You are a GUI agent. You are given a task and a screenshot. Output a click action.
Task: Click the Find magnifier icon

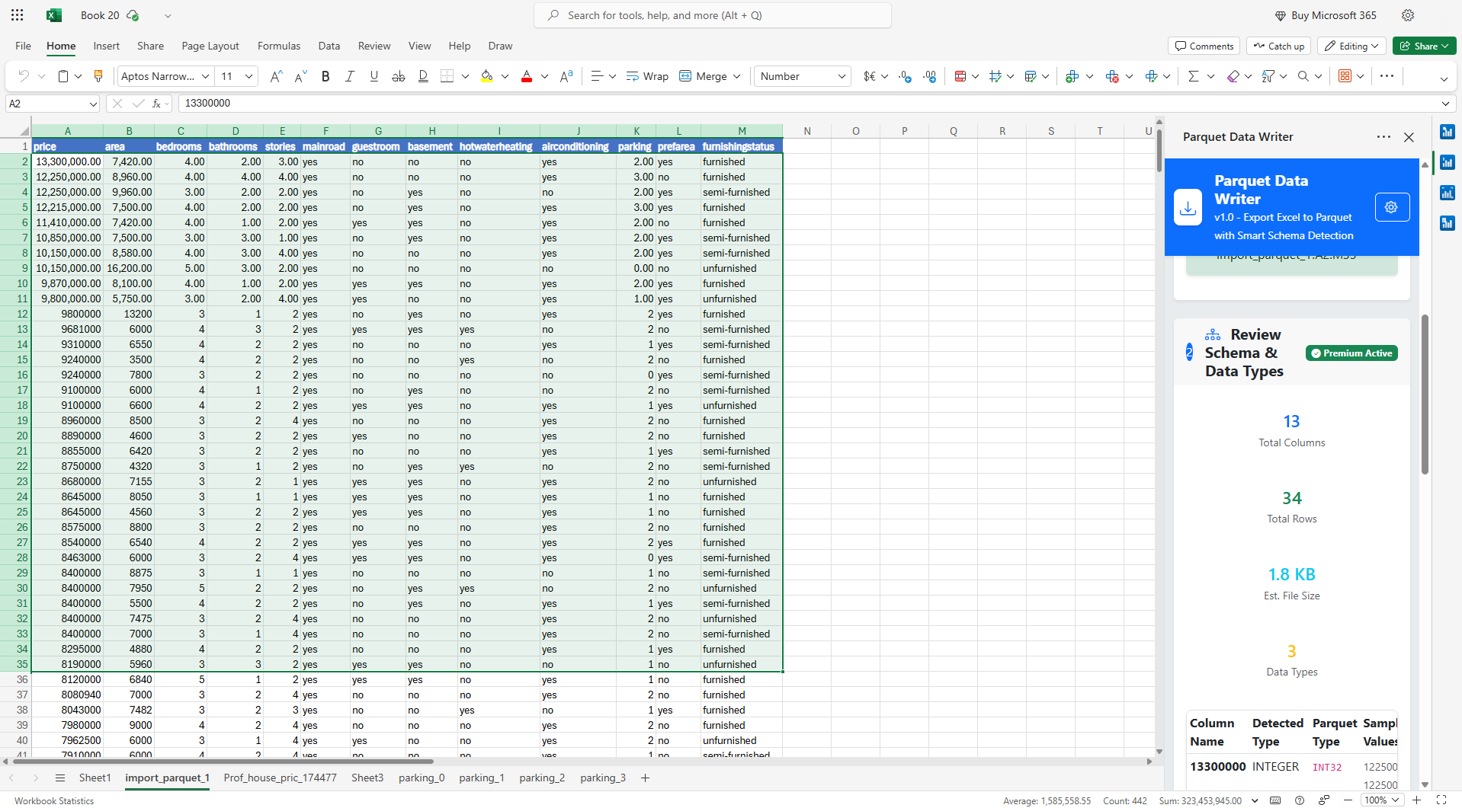pos(1303,76)
